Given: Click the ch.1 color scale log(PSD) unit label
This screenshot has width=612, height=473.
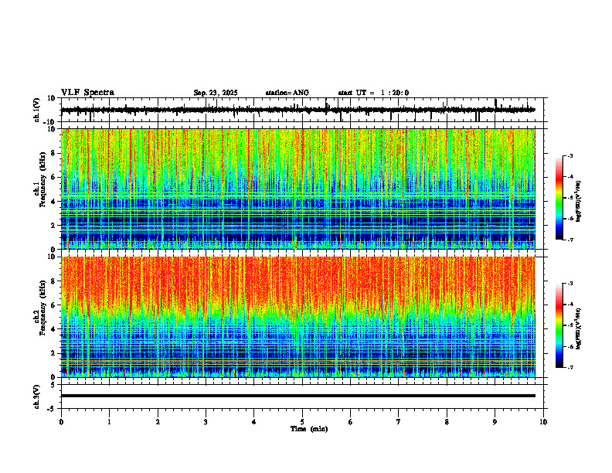Looking at the screenshot, I should [580, 202].
